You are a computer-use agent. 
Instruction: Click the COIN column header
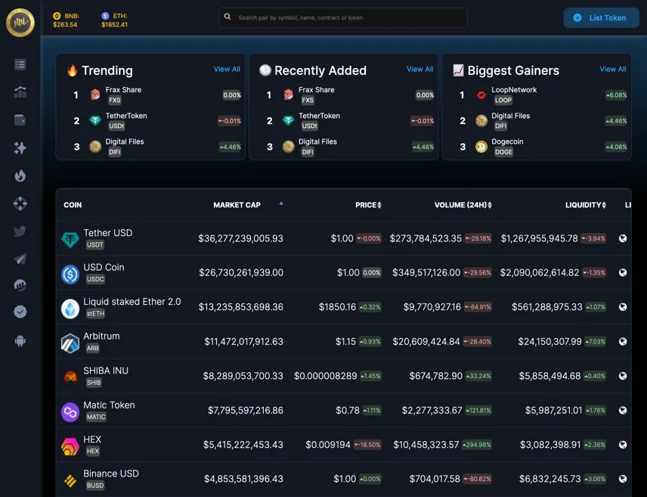pyautogui.click(x=73, y=205)
